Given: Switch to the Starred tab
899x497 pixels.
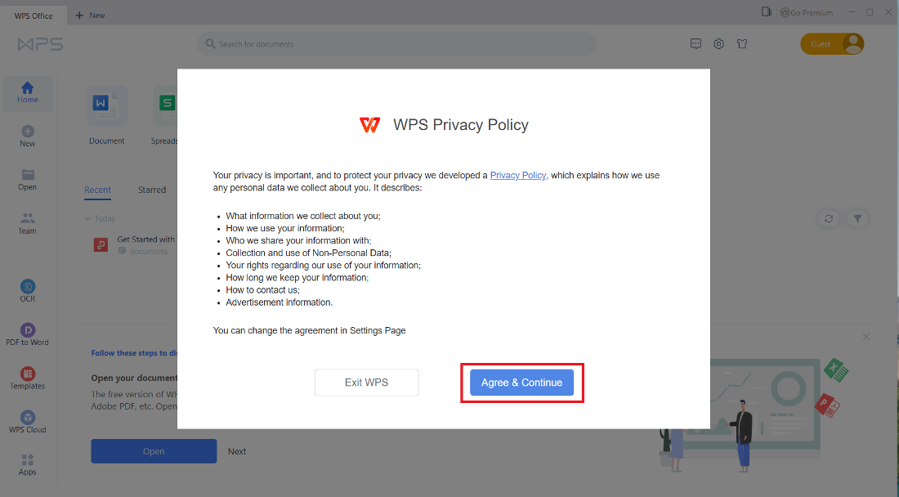Looking at the screenshot, I should tap(152, 190).
